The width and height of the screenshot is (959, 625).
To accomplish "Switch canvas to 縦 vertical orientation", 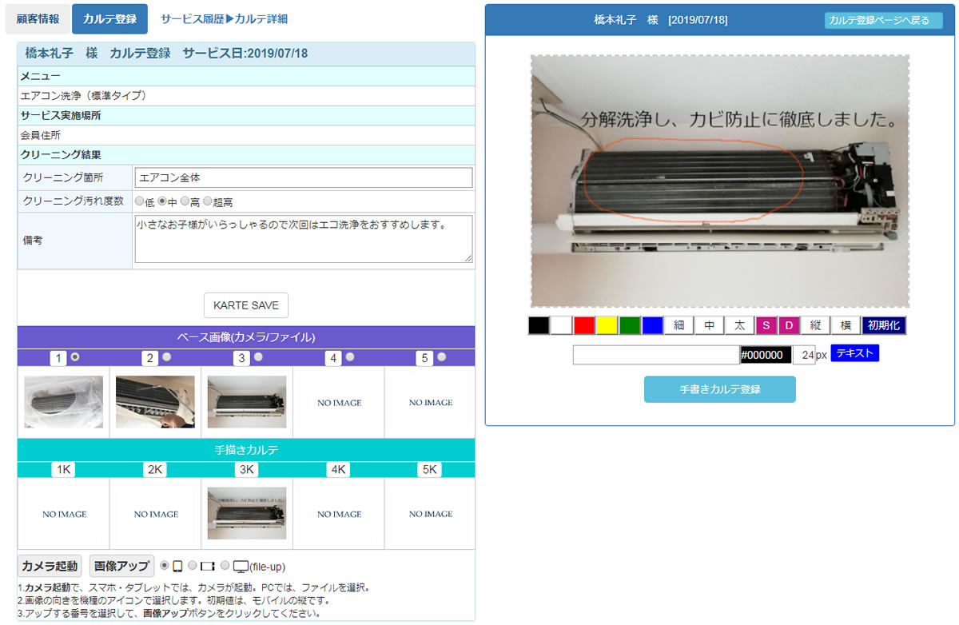I will click(815, 325).
